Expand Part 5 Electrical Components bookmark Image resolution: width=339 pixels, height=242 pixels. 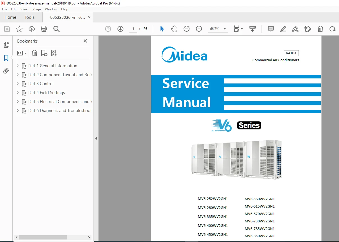tap(18, 102)
